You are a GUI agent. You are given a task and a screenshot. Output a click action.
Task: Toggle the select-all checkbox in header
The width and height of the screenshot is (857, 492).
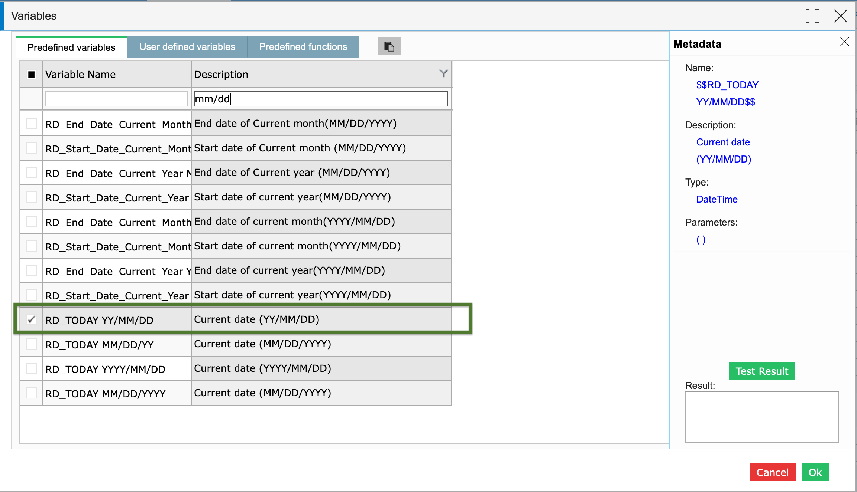coord(31,74)
